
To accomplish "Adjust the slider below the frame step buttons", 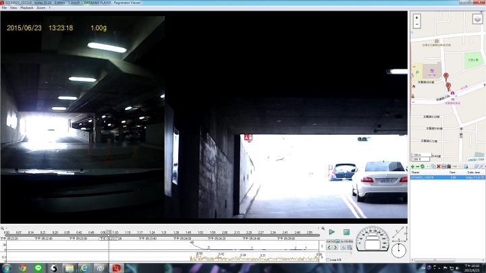I will 339,253.
